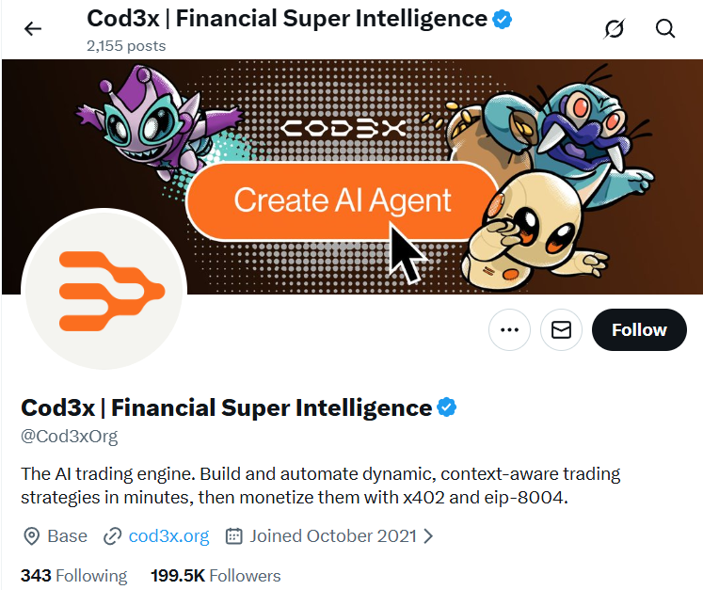Click the verified badge beside the header title
The height and width of the screenshot is (590, 703).
point(503,19)
